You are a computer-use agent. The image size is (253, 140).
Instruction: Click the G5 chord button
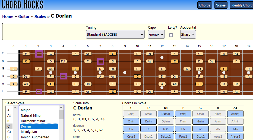click(x=201, y=129)
